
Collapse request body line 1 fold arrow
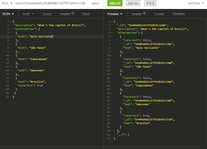[x=10, y=22]
